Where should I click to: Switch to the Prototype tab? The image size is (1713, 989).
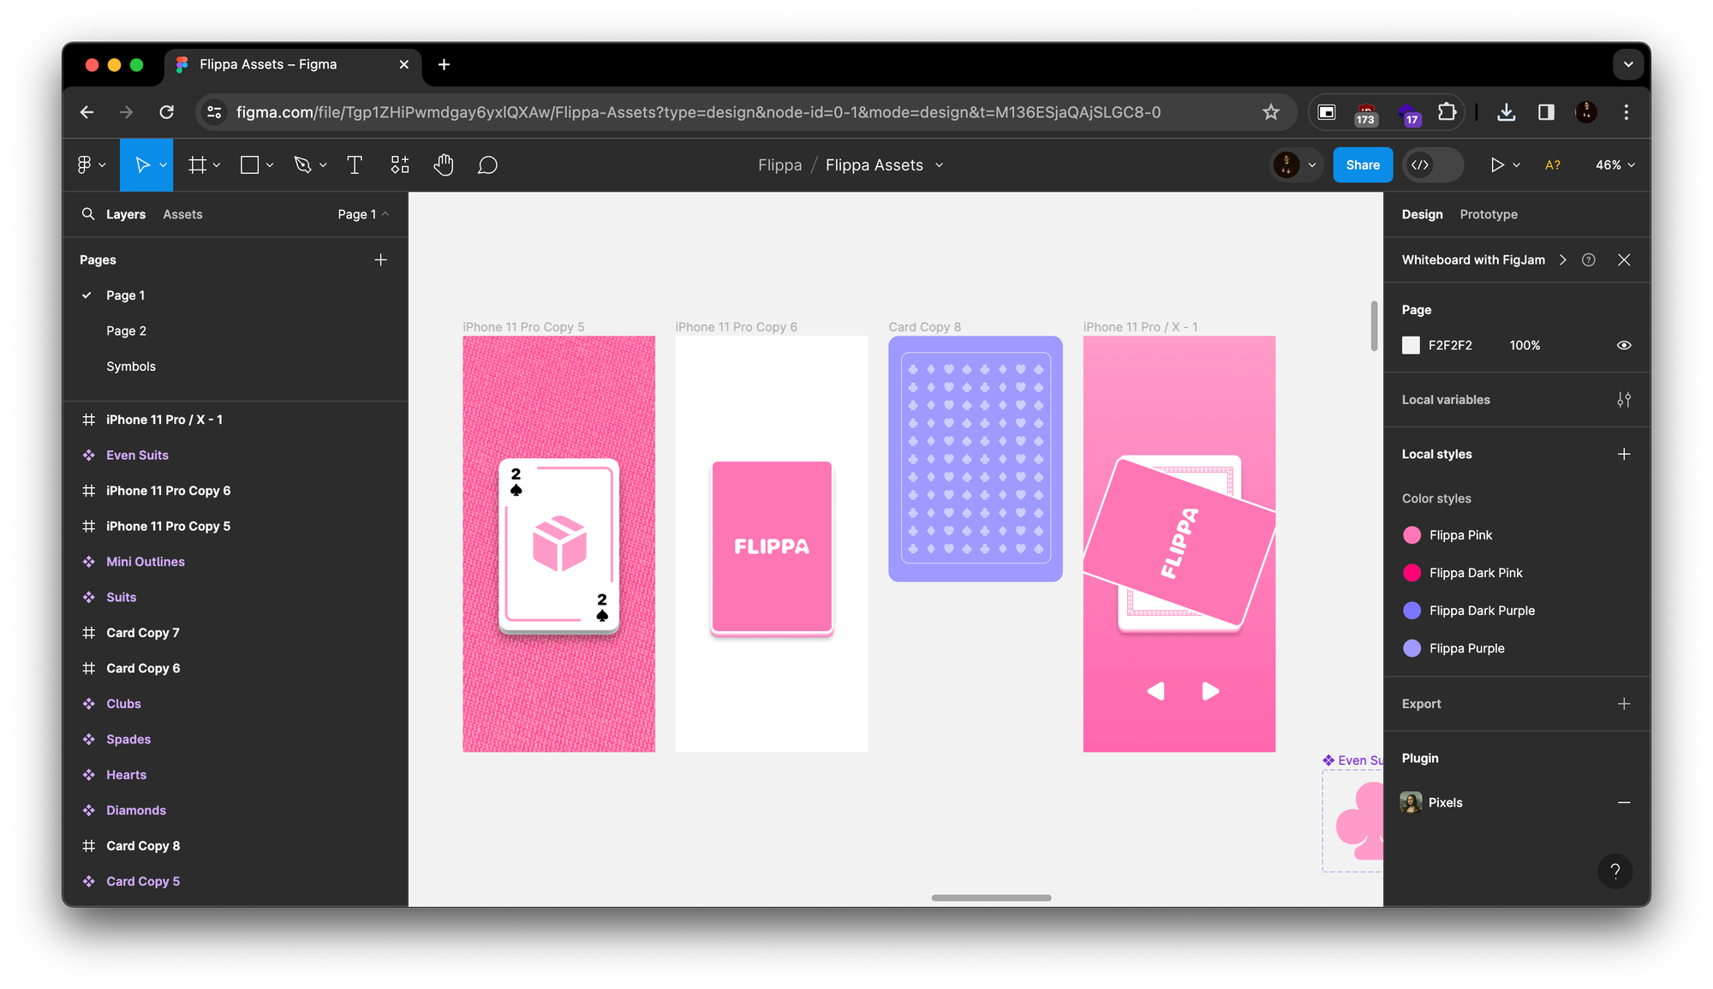(x=1488, y=214)
